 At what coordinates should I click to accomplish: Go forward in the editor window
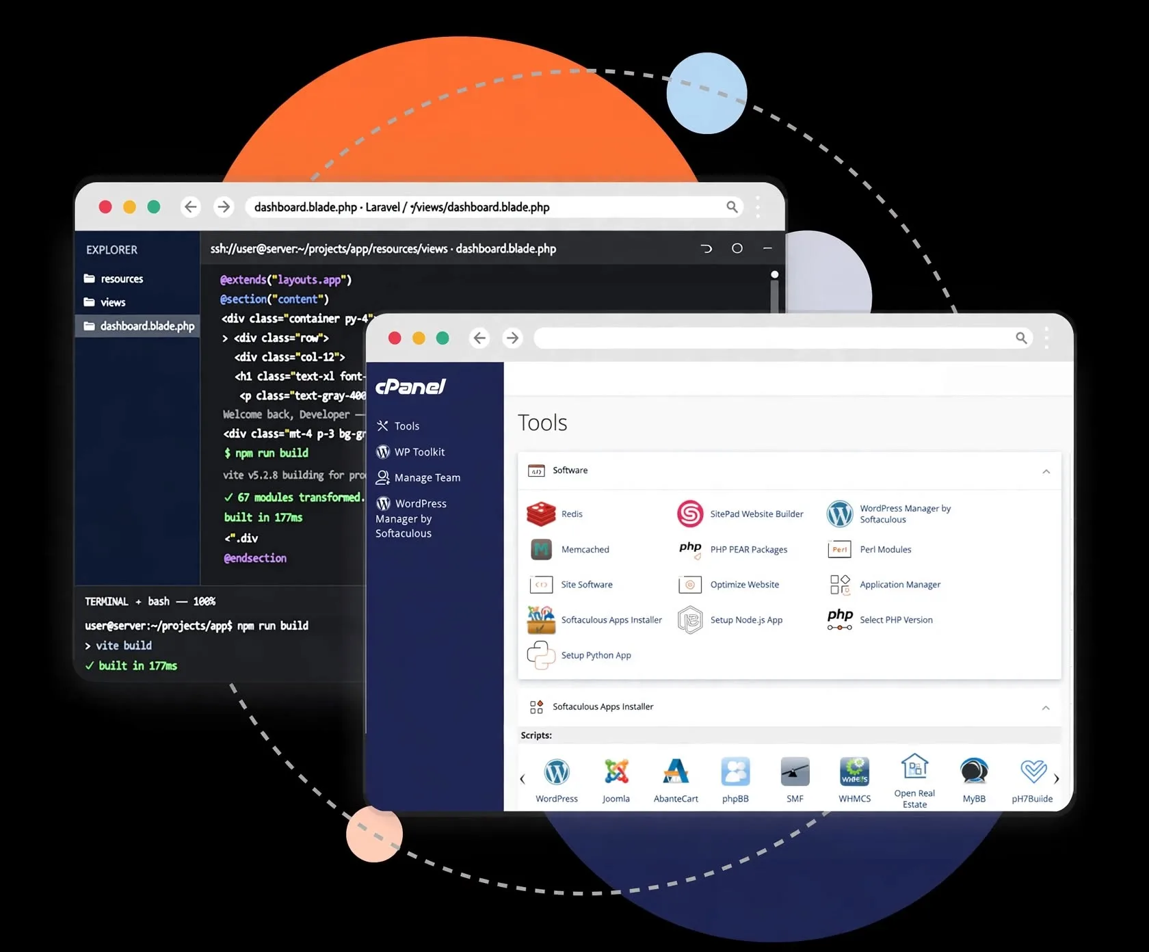224,207
